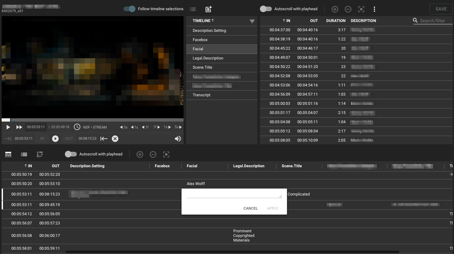The height and width of the screenshot is (254, 454).
Task: Step back one frame
Action: coord(145,127)
